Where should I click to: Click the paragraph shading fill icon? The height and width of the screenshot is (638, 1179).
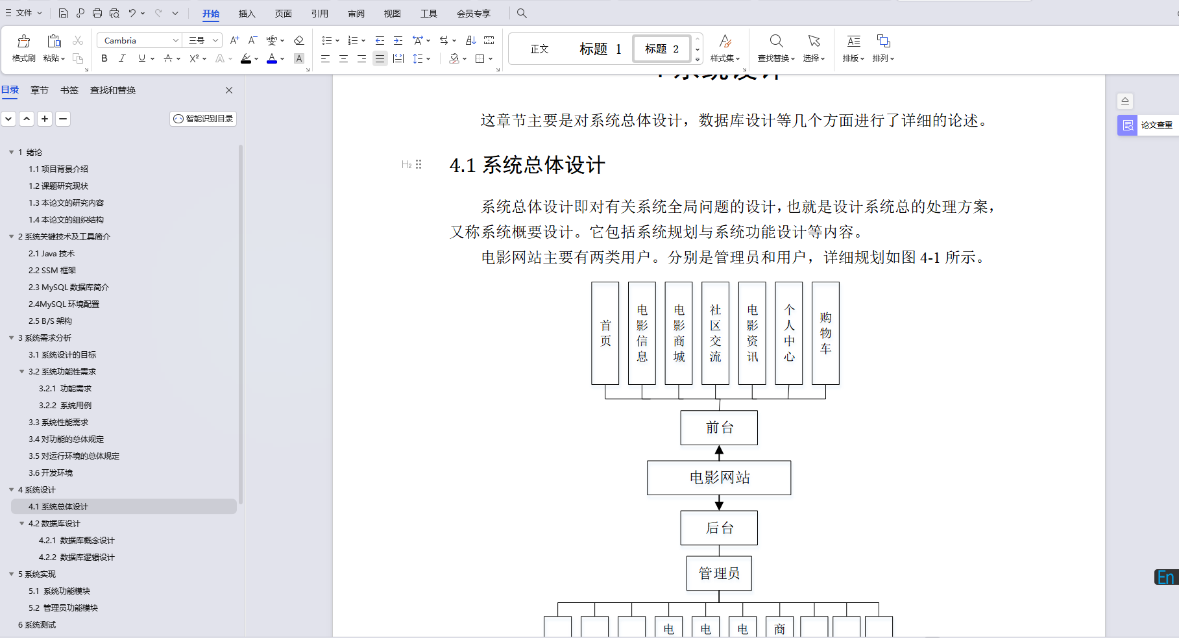454,58
